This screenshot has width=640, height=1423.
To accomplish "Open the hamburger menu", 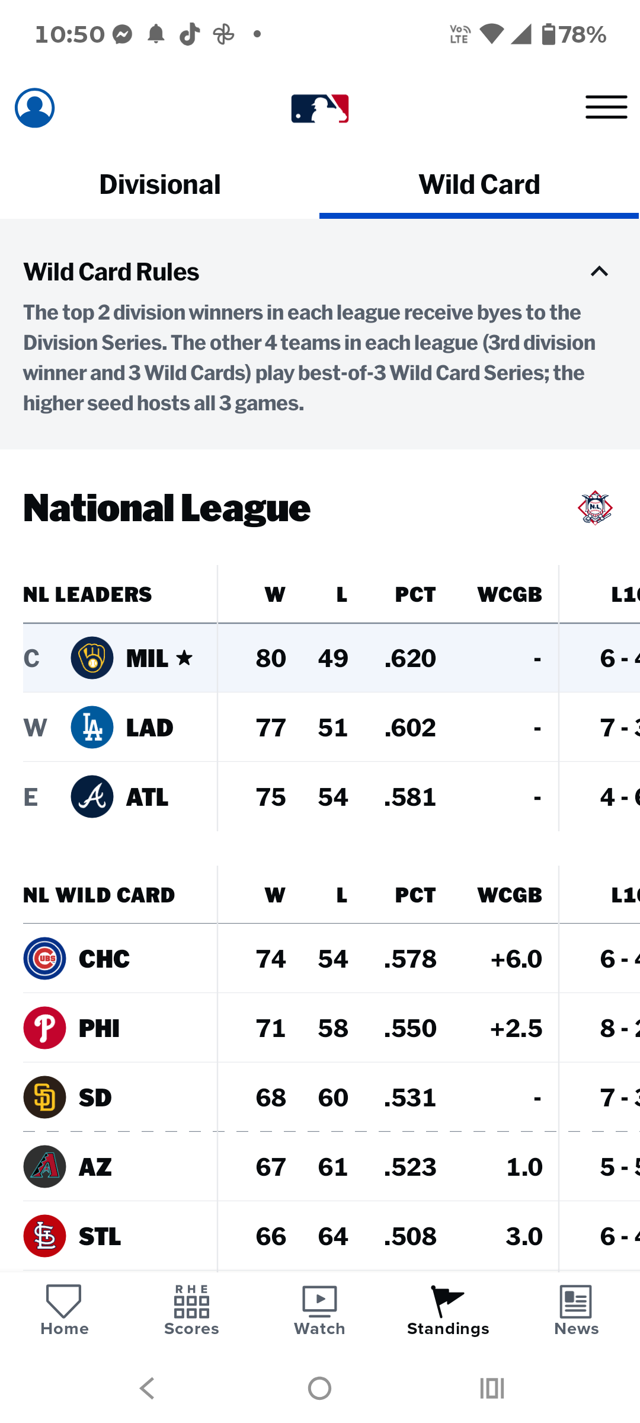I will click(606, 107).
